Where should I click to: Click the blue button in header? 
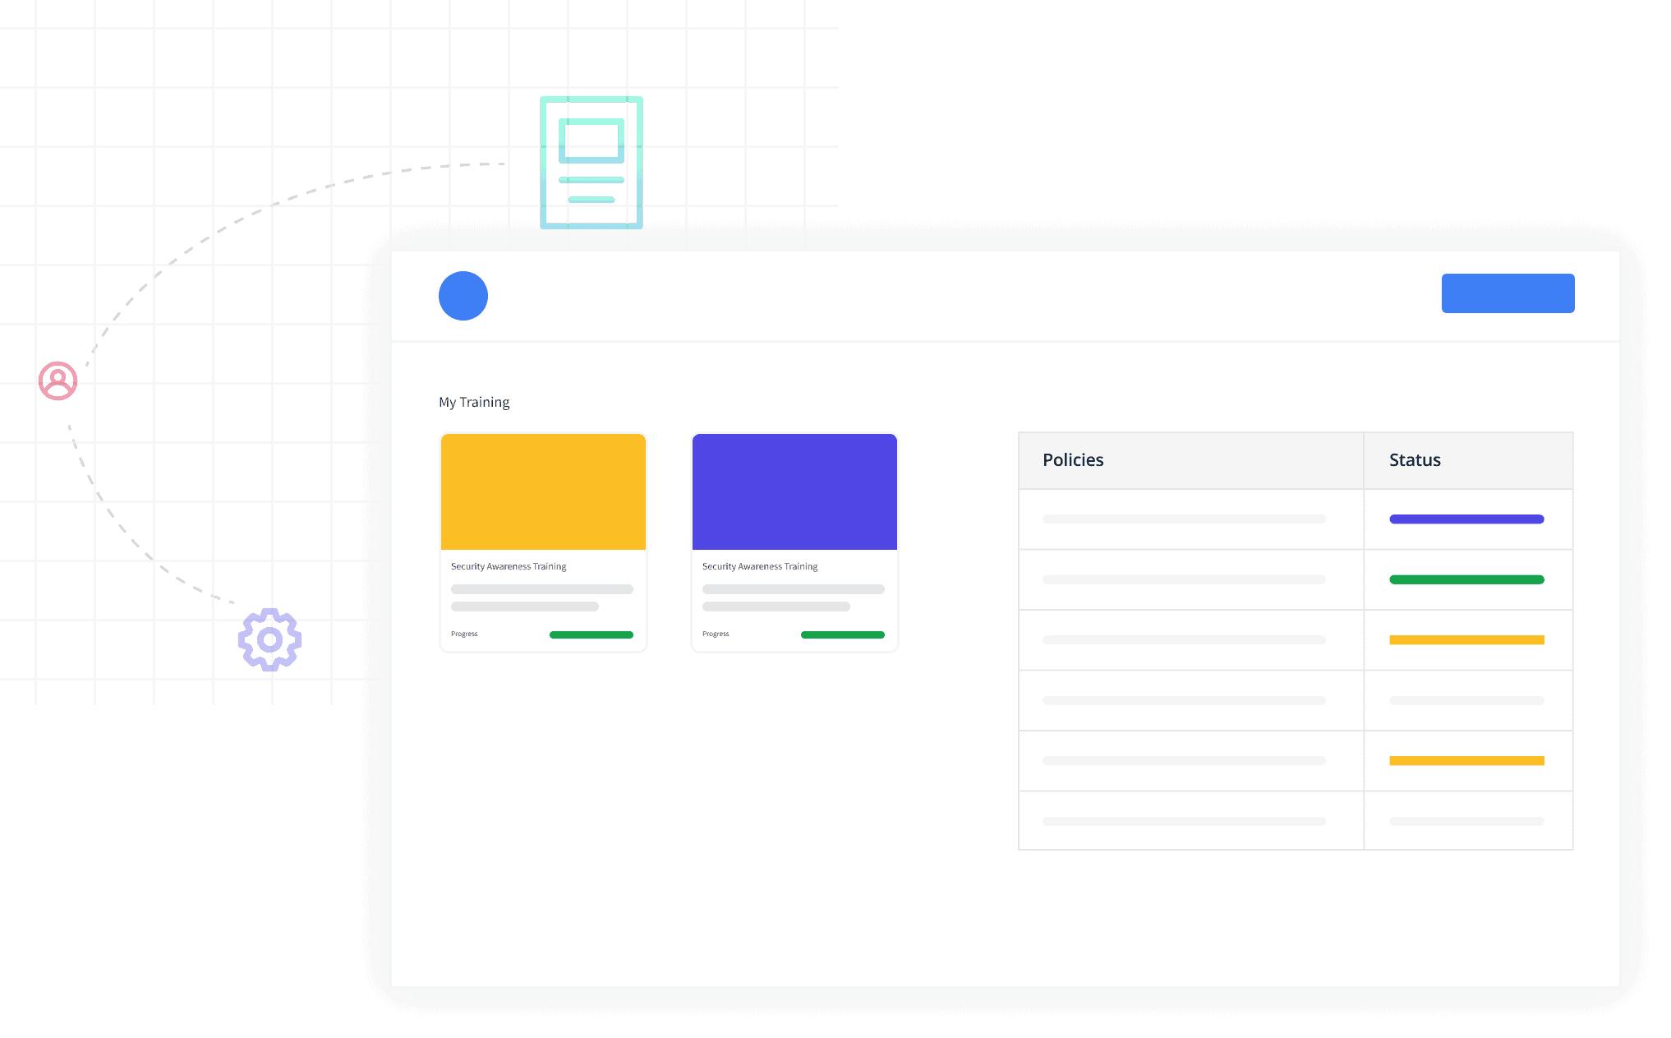click(1508, 293)
